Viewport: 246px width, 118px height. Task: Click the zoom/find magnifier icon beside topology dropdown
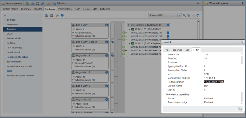click(x=184, y=15)
